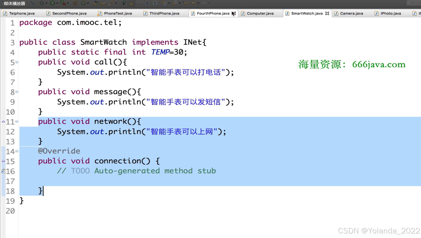Viewport: 421px width, 238px height.
Task: Click the 'network()' method name on line 11
Action: tap(115, 121)
